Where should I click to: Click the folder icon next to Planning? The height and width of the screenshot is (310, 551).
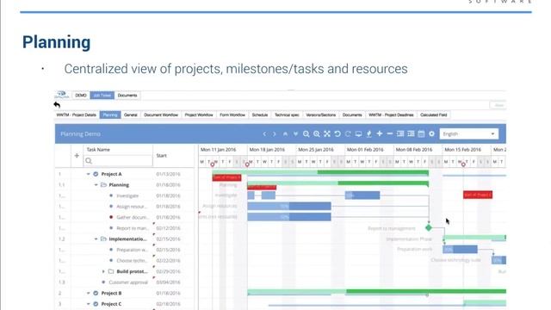tap(103, 185)
